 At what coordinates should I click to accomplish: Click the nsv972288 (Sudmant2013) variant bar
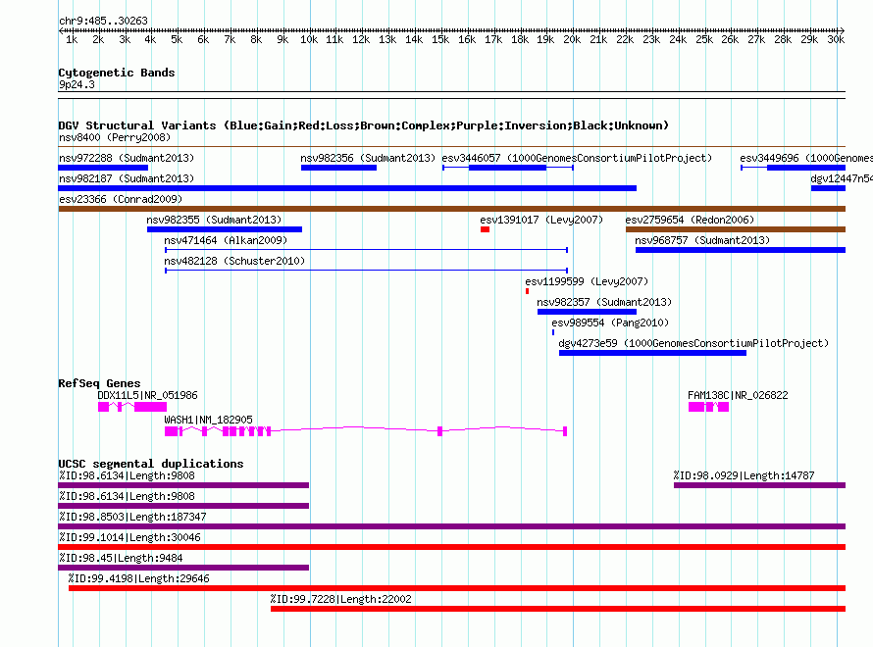click(103, 168)
